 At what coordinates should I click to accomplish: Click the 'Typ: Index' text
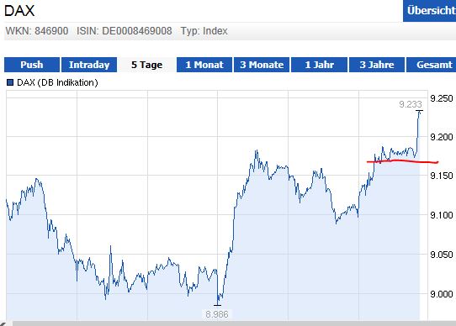click(204, 31)
